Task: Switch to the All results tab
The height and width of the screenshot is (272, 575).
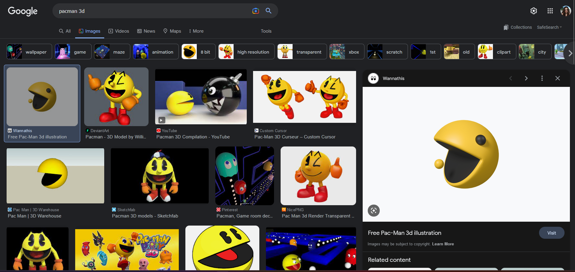Action: (x=65, y=31)
